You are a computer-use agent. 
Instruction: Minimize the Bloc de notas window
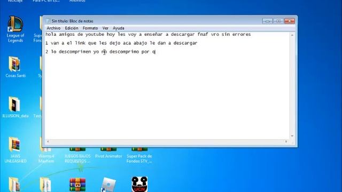point(267,21)
